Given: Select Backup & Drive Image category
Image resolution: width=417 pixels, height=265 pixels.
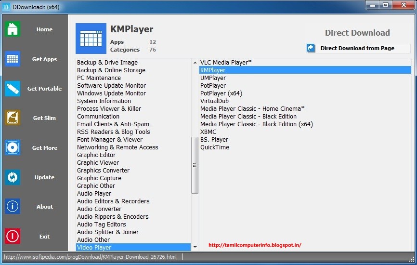Looking at the screenshot, I should point(133,63).
